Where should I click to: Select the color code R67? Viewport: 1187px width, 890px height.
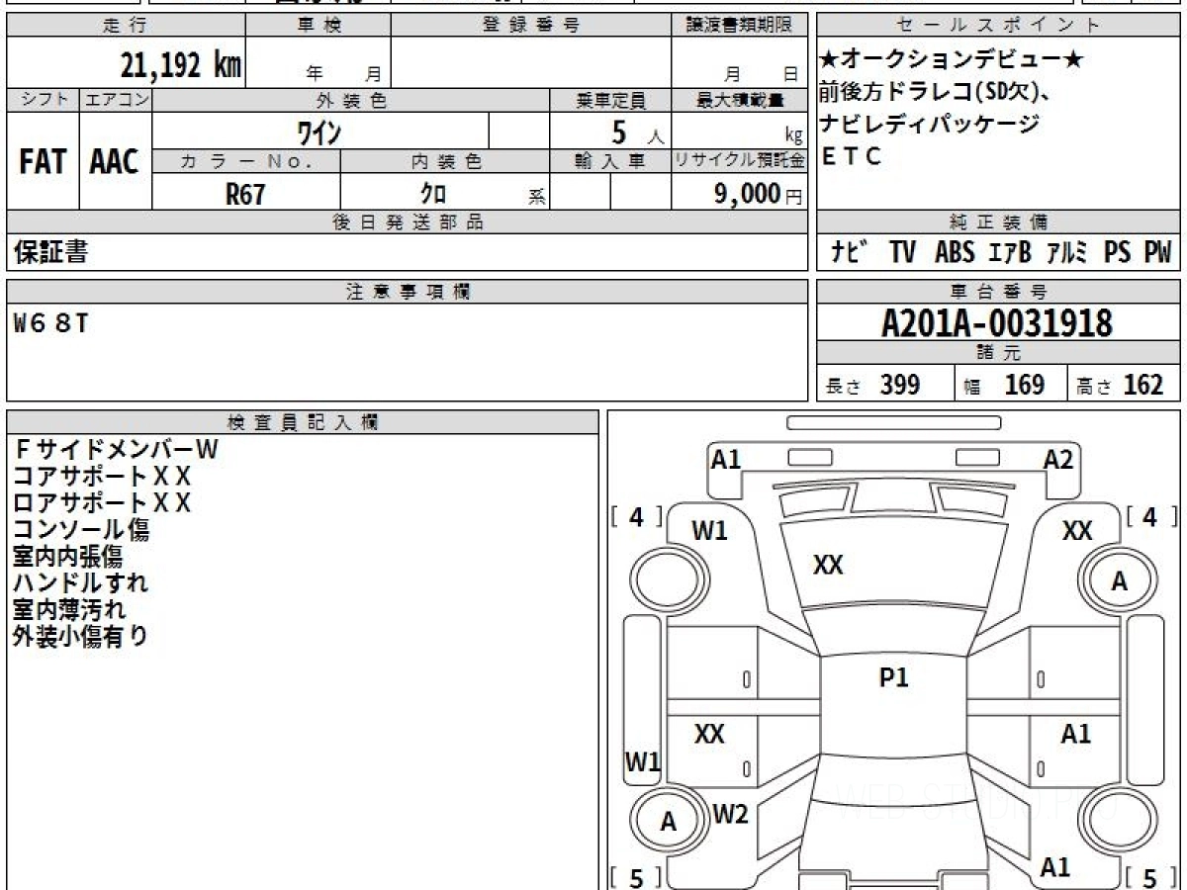click(245, 194)
